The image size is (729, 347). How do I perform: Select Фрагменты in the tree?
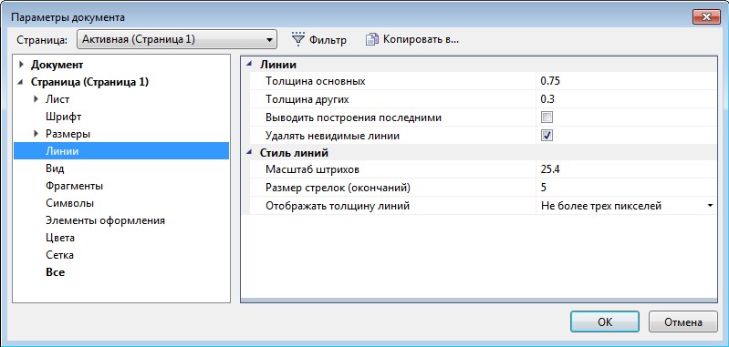tap(75, 186)
